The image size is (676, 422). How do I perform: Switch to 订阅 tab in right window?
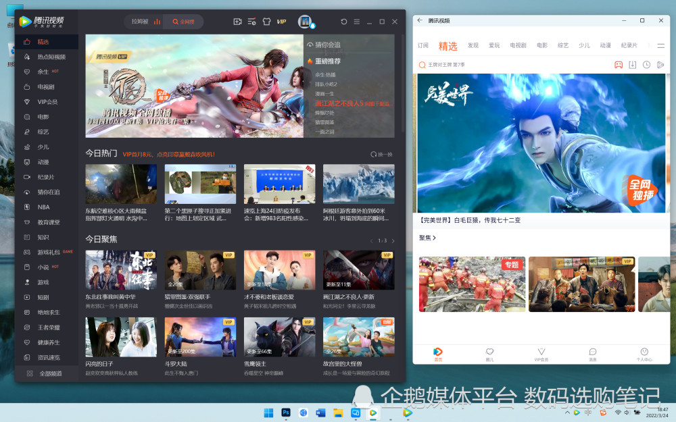click(423, 45)
